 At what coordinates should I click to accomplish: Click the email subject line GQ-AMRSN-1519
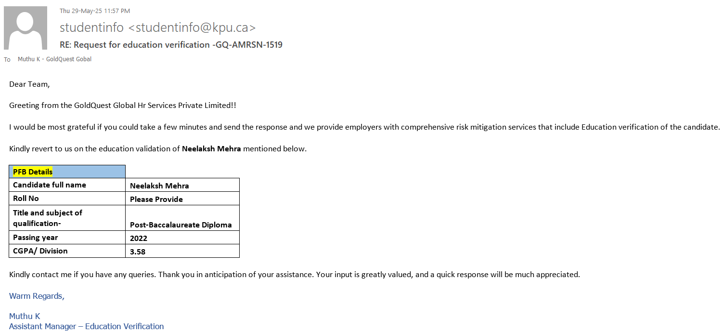pos(171,45)
